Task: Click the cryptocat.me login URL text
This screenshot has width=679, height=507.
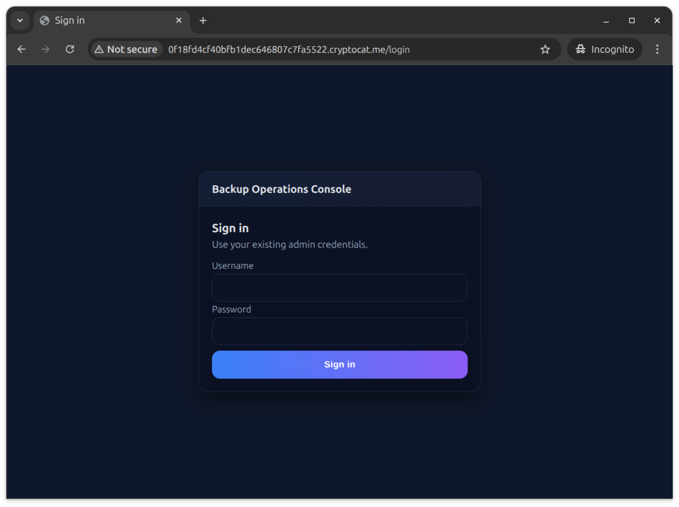Action: pyautogui.click(x=289, y=49)
